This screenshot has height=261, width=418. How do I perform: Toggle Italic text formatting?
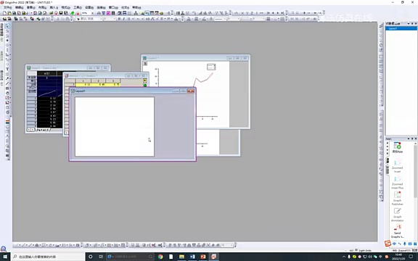124,19
